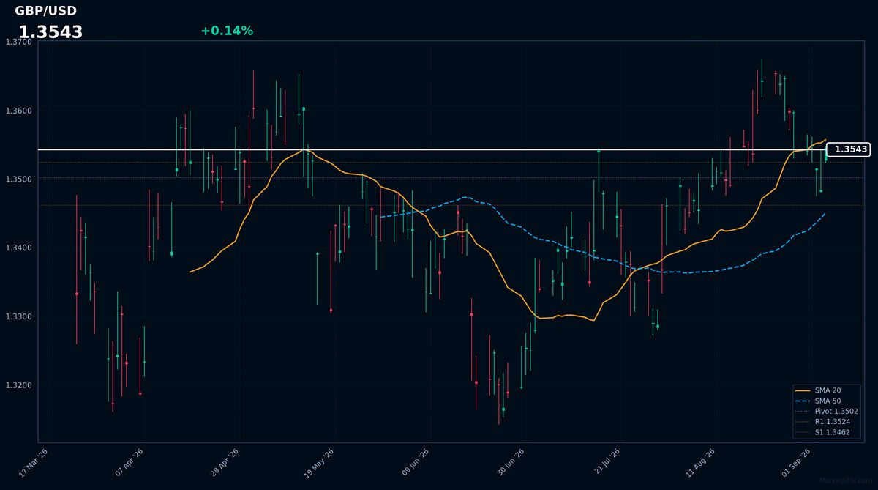878x490 pixels.
Task: Click the 30 Jun '26 date label
Action: (510, 463)
